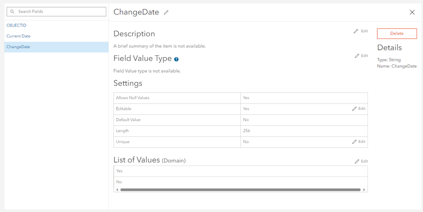Select the No value in domain list

coord(119,182)
